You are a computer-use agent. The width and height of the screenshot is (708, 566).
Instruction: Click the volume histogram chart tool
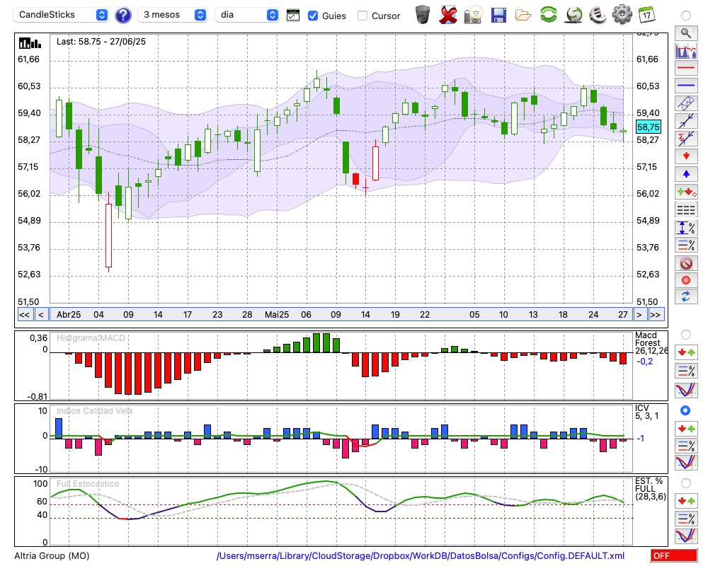tap(686, 50)
